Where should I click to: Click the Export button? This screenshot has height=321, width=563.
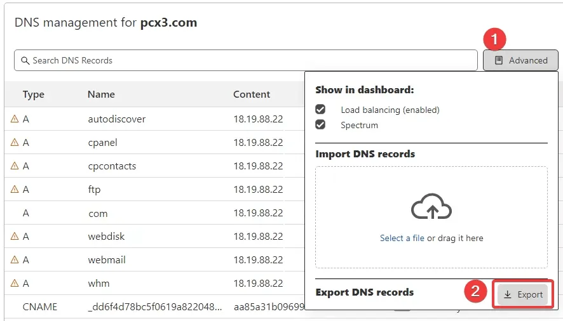pos(523,294)
